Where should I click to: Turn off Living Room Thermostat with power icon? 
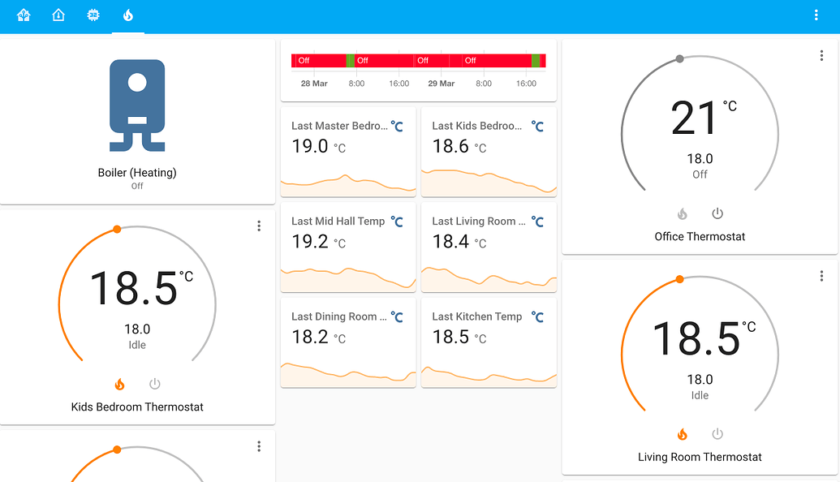click(x=717, y=434)
